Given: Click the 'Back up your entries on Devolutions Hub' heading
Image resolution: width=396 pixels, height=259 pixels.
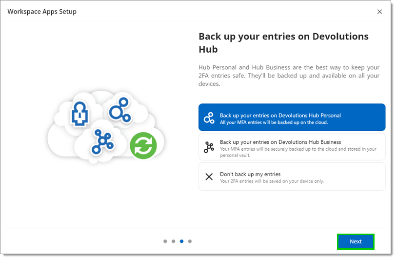Looking at the screenshot, I should (283, 43).
